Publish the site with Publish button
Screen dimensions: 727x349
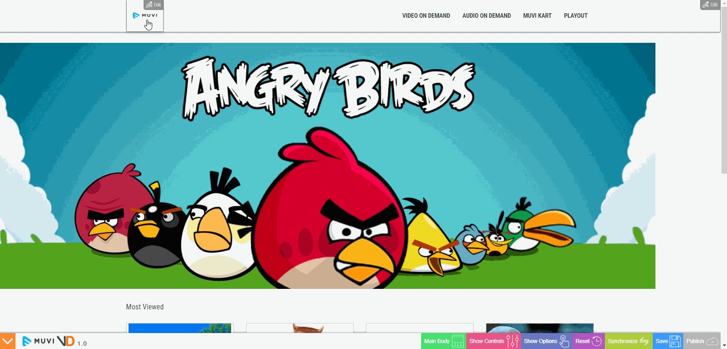point(702,341)
